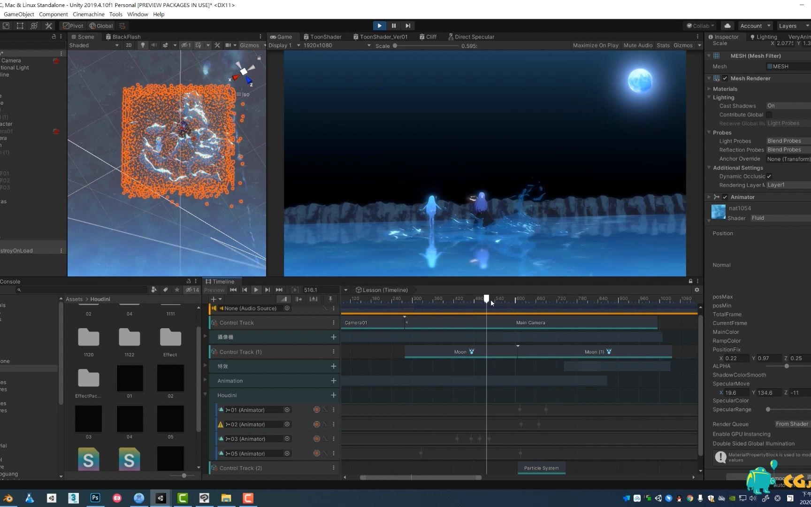The width and height of the screenshot is (811, 507).
Task: Click the record button on 01 (Animator) track
Action: 316,409
